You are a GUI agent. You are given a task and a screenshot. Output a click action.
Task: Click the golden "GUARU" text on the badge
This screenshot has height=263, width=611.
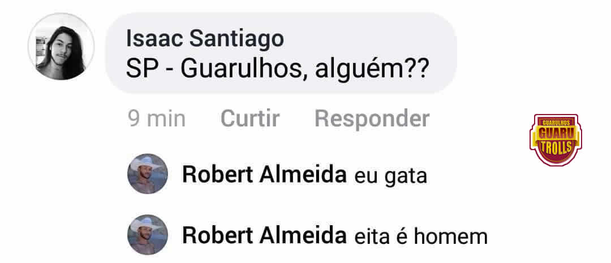pyautogui.click(x=556, y=133)
